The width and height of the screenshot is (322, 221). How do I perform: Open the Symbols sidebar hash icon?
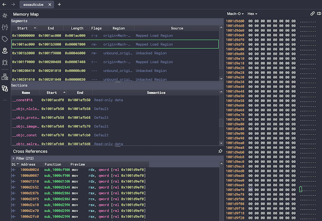point(5,16)
